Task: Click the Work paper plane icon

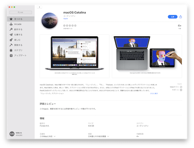Action: click(x=11, y=35)
